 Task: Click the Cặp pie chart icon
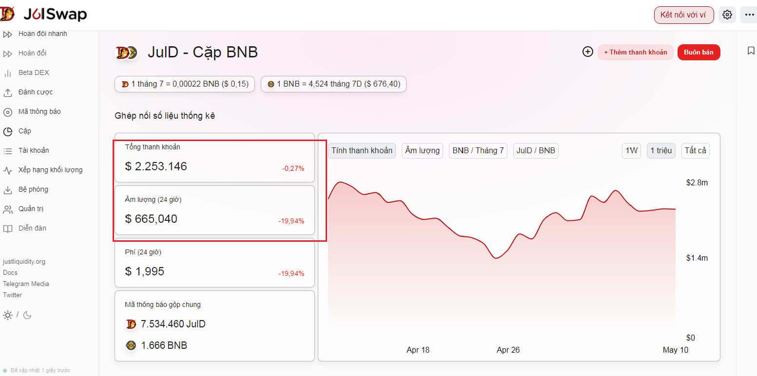tap(8, 131)
